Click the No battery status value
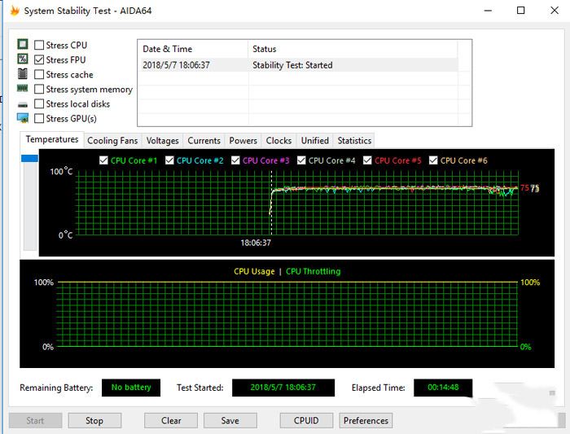570x434 pixels. [x=131, y=388]
